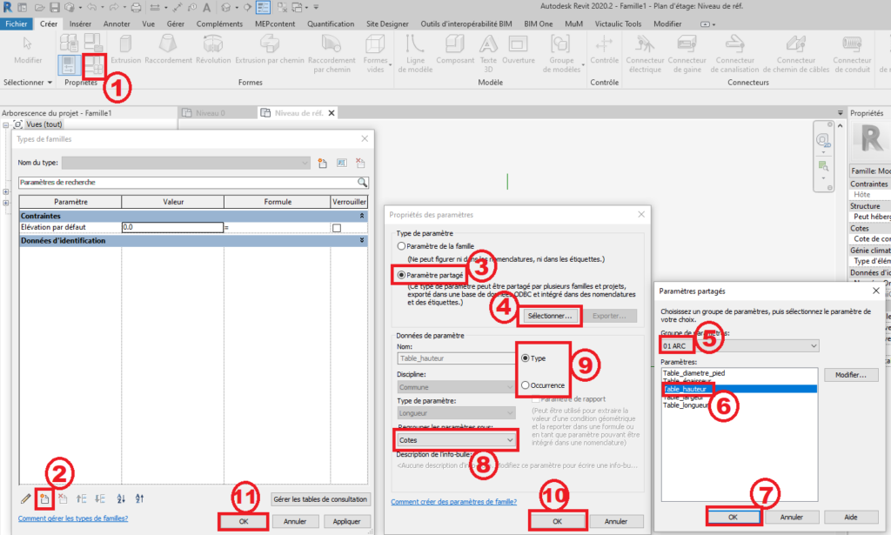
Task: Choose the Occurrence radio button
Action: [x=526, y=385]
